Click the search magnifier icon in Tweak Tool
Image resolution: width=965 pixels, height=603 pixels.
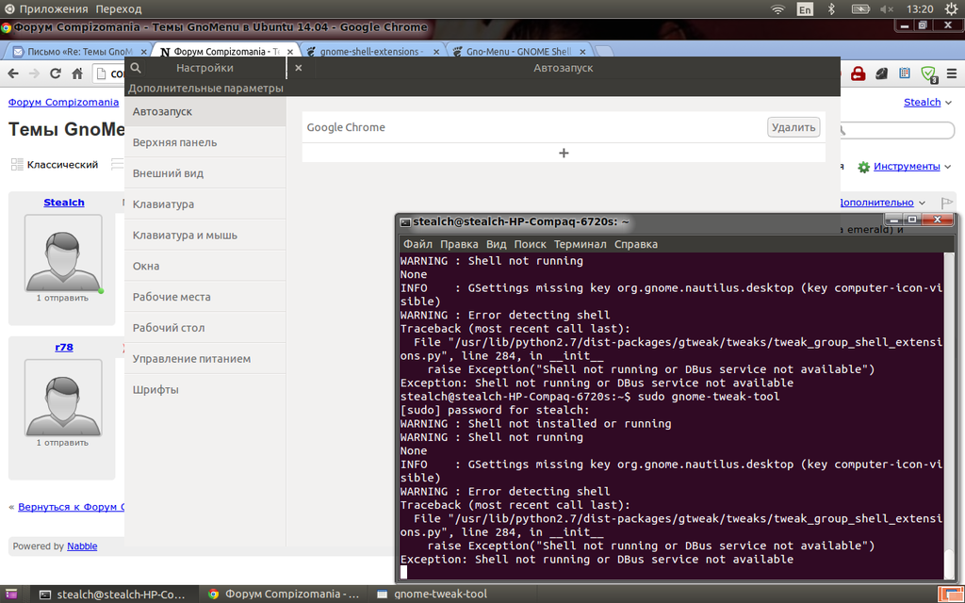coord(136,68)
